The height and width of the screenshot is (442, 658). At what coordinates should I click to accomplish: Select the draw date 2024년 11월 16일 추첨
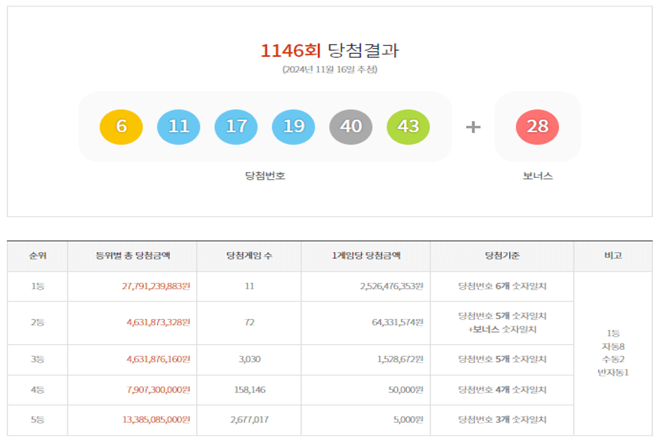click(x=329, y=72)
